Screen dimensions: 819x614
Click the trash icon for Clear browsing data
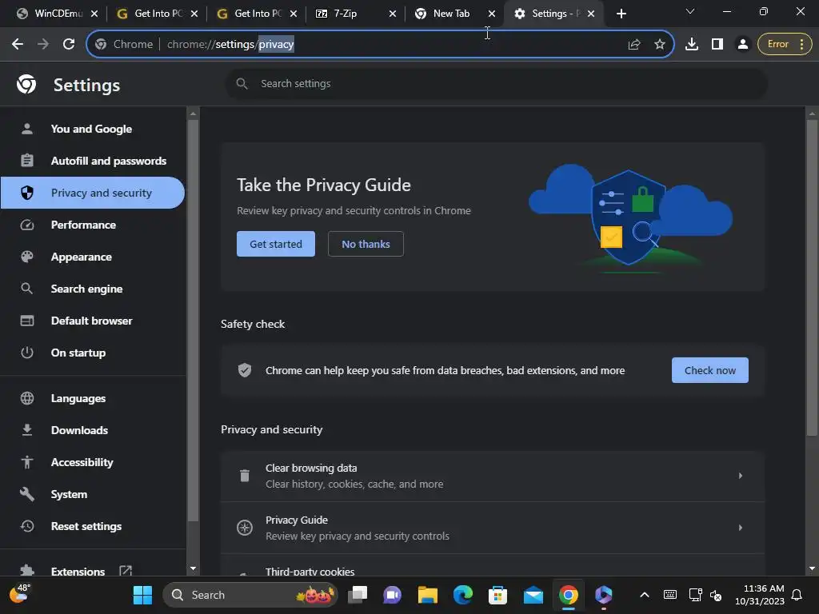[x=245, y=476]
